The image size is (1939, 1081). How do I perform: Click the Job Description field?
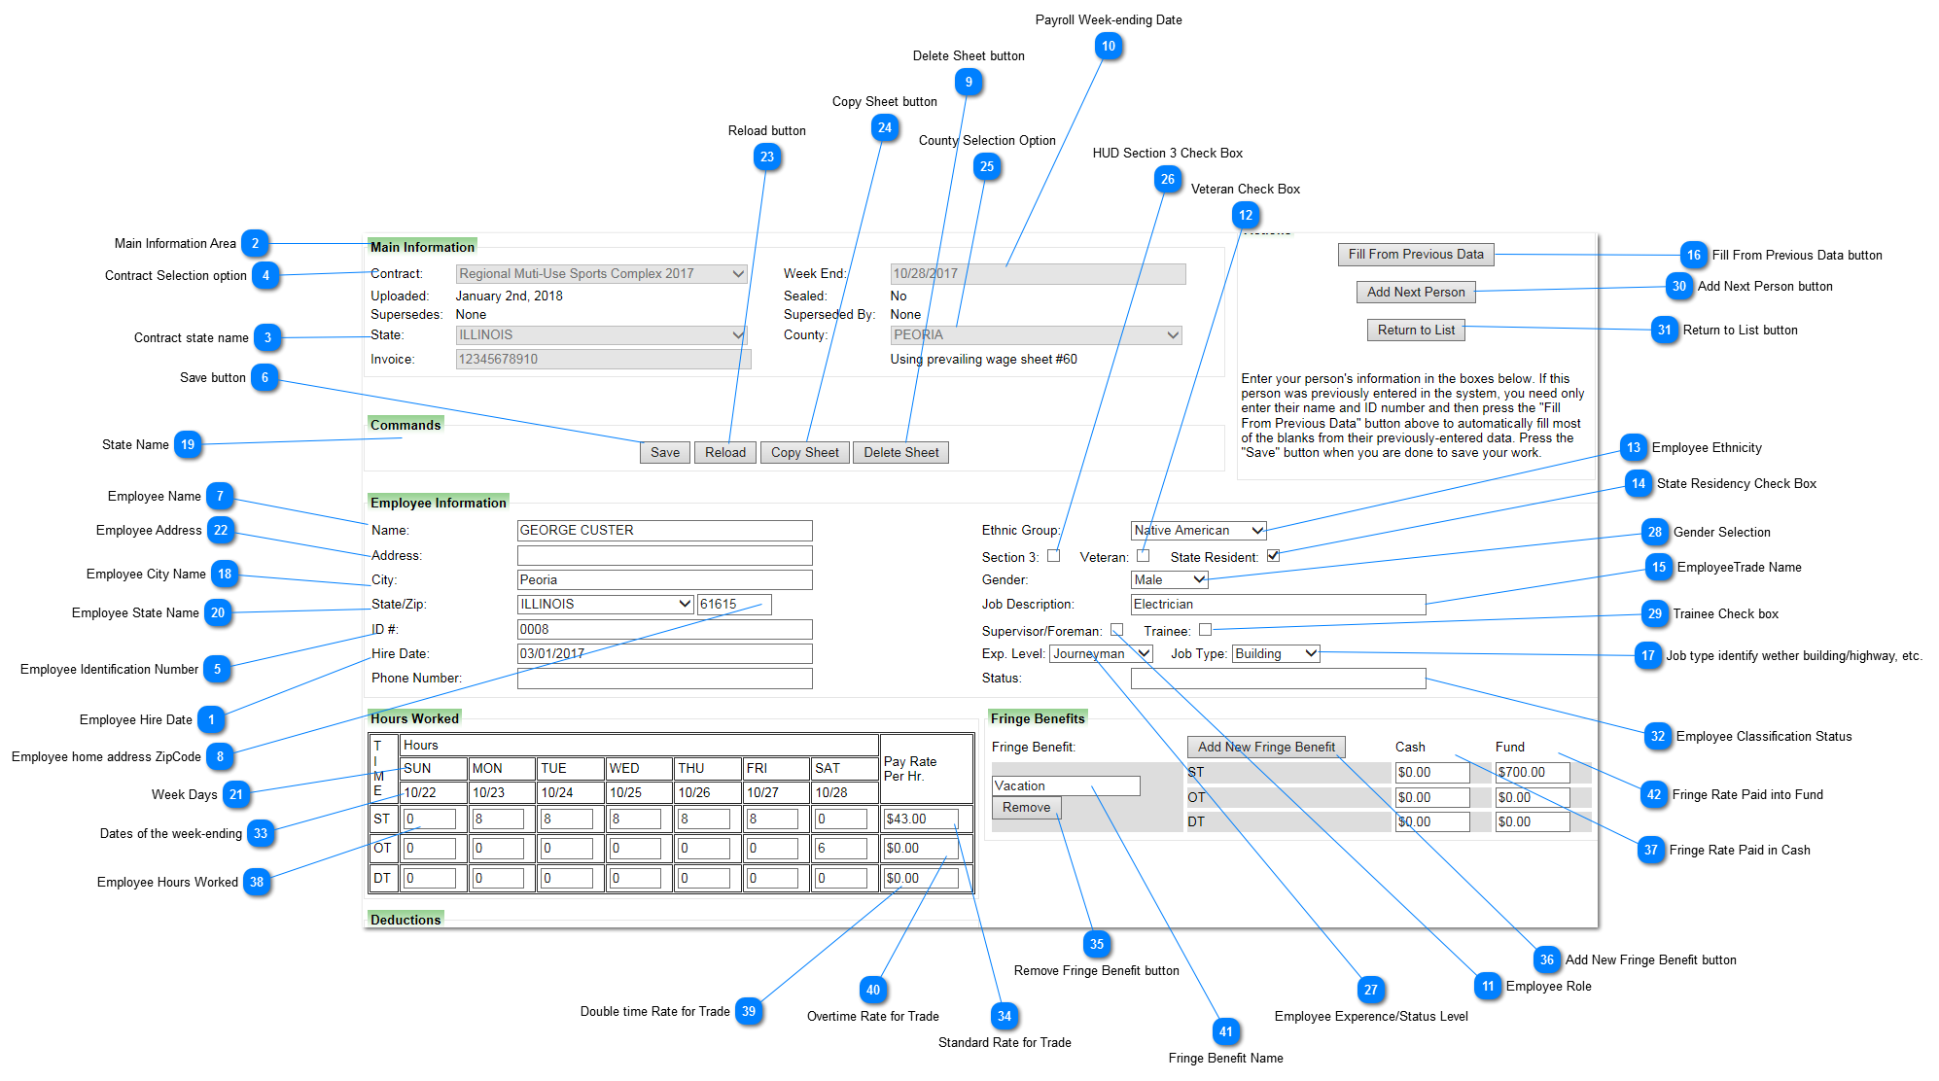pos(1279,604)
